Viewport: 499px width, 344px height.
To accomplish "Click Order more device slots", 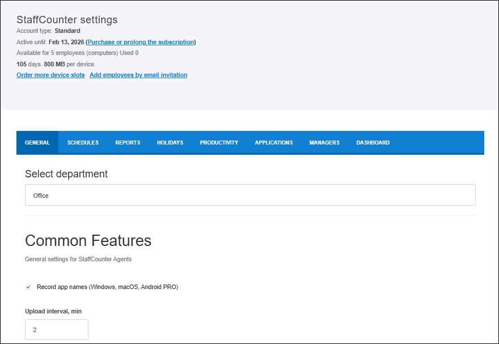I will [x=50, y=75].
